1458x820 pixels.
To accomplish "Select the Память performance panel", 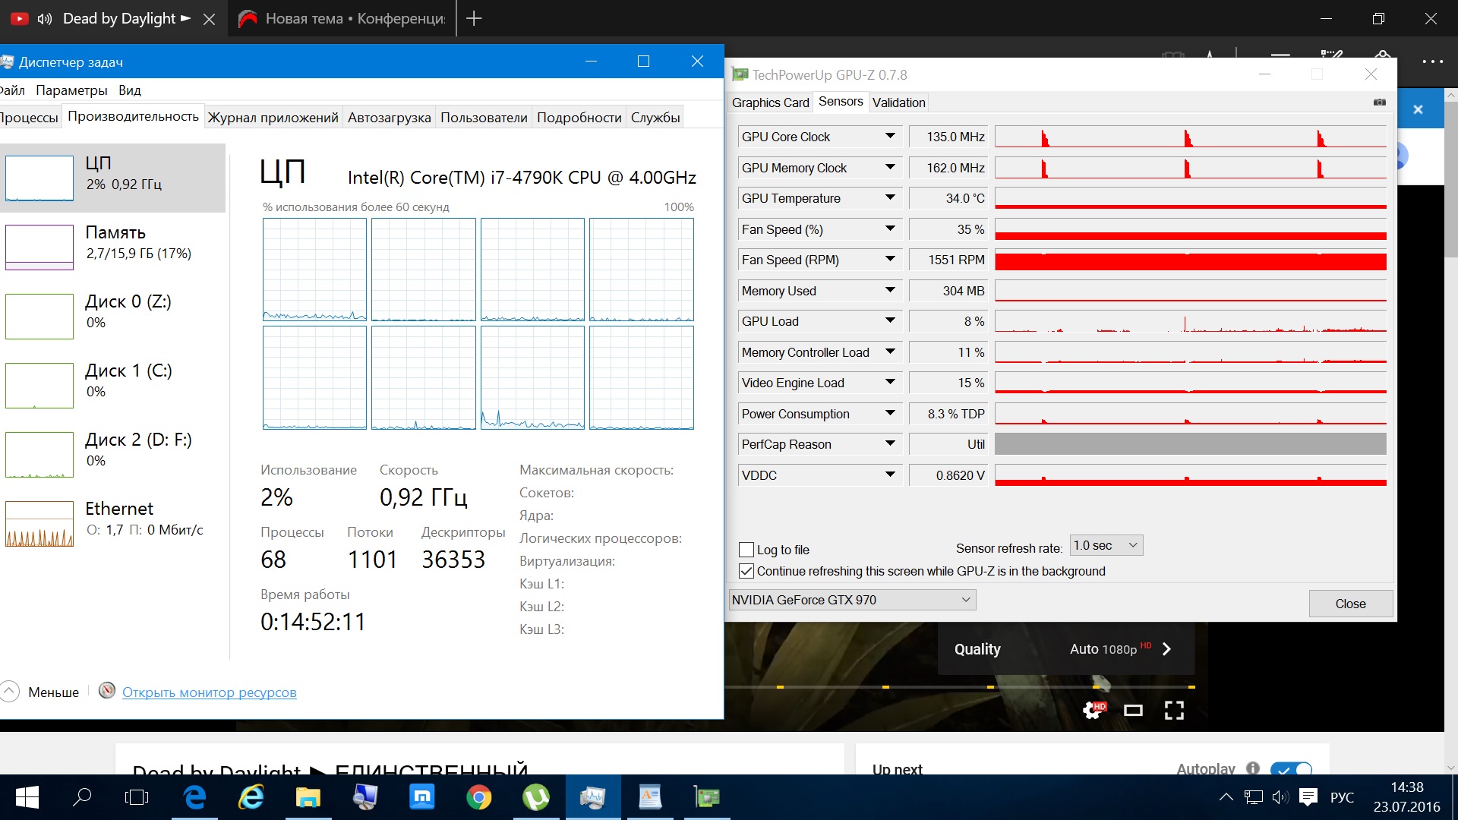I will 114,243.
